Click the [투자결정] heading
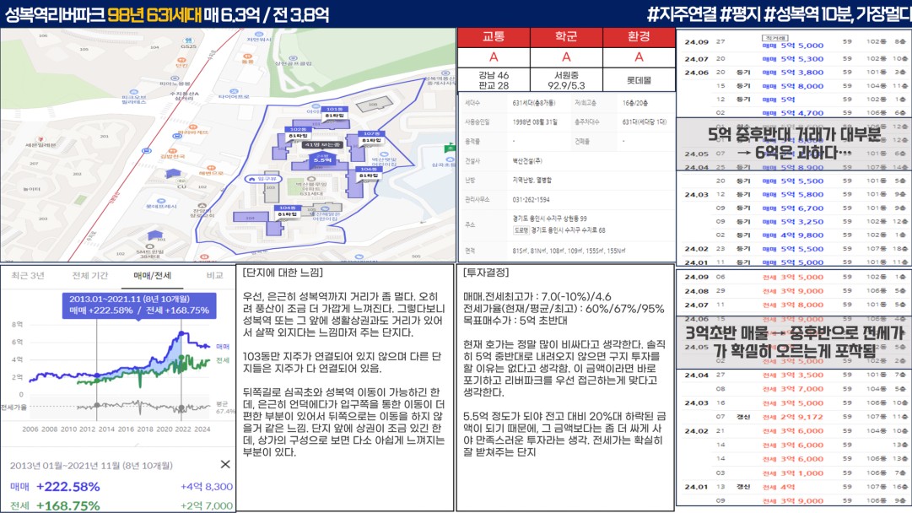Screen dimensions: 912x513 (486, 273)
